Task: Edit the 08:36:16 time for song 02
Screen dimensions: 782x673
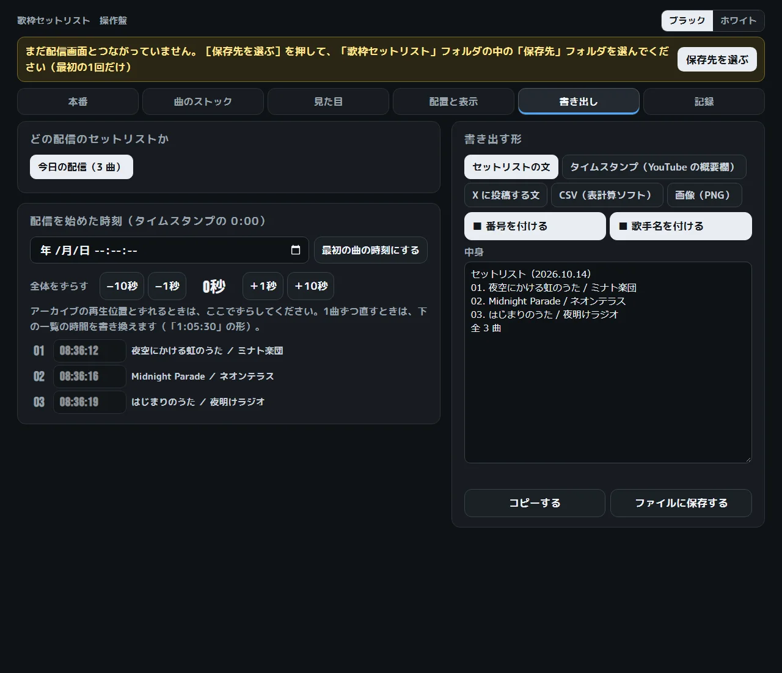Action: click(x=89, y=377)
